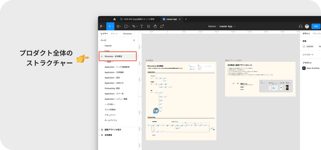Click Master in the file breadcrumb
Image resolution: width=321 pixels, height=150 pixels.
(212, 26)
